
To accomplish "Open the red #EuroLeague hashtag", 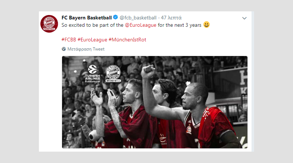I will coord(92,40).
